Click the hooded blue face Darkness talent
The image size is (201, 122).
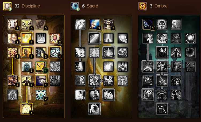coord(148,24)
